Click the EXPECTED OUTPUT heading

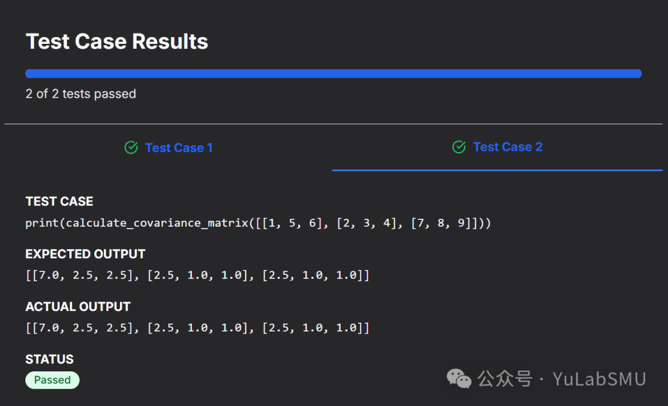click(85, 254)
